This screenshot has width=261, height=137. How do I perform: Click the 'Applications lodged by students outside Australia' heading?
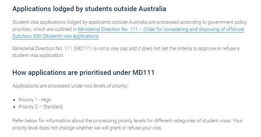click(x=89, y=9)
